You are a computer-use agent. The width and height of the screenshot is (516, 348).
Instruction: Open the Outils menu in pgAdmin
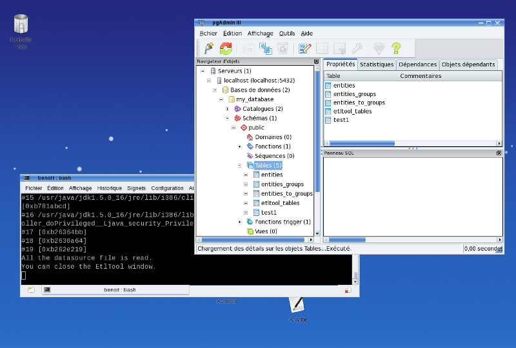(287, 34)
